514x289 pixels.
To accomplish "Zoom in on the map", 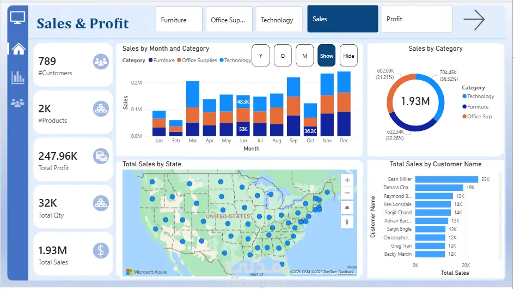I will (x=347, y=180).
